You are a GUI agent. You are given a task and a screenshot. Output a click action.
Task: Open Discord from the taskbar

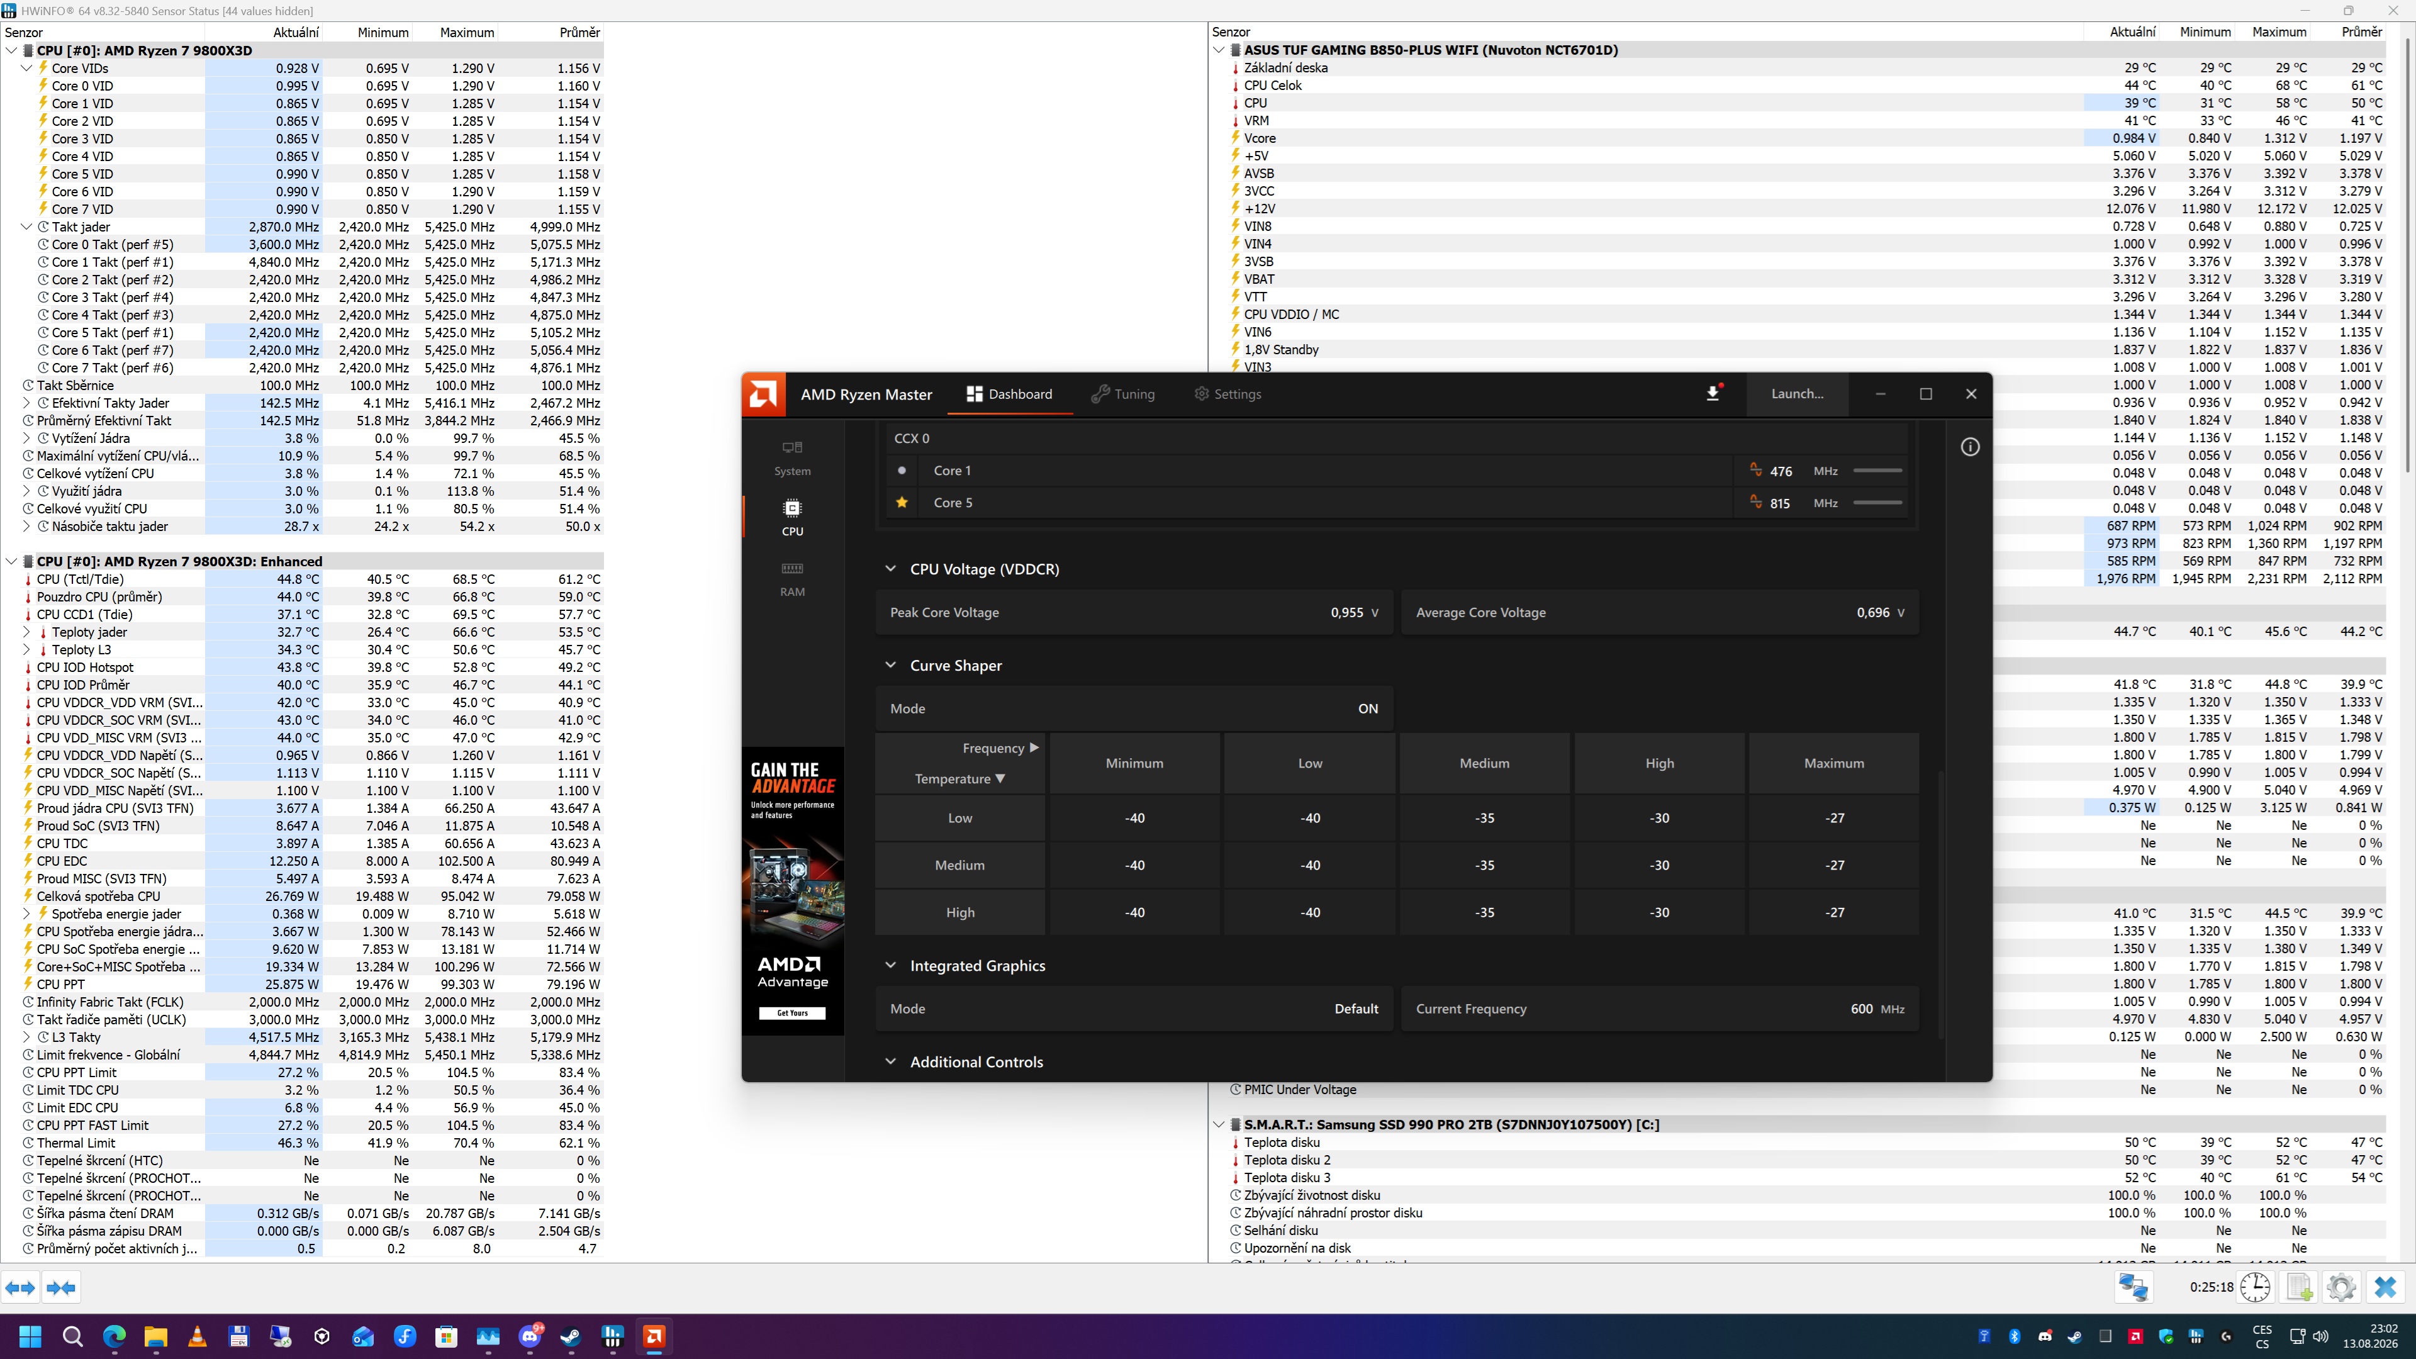pos(530,1336)
